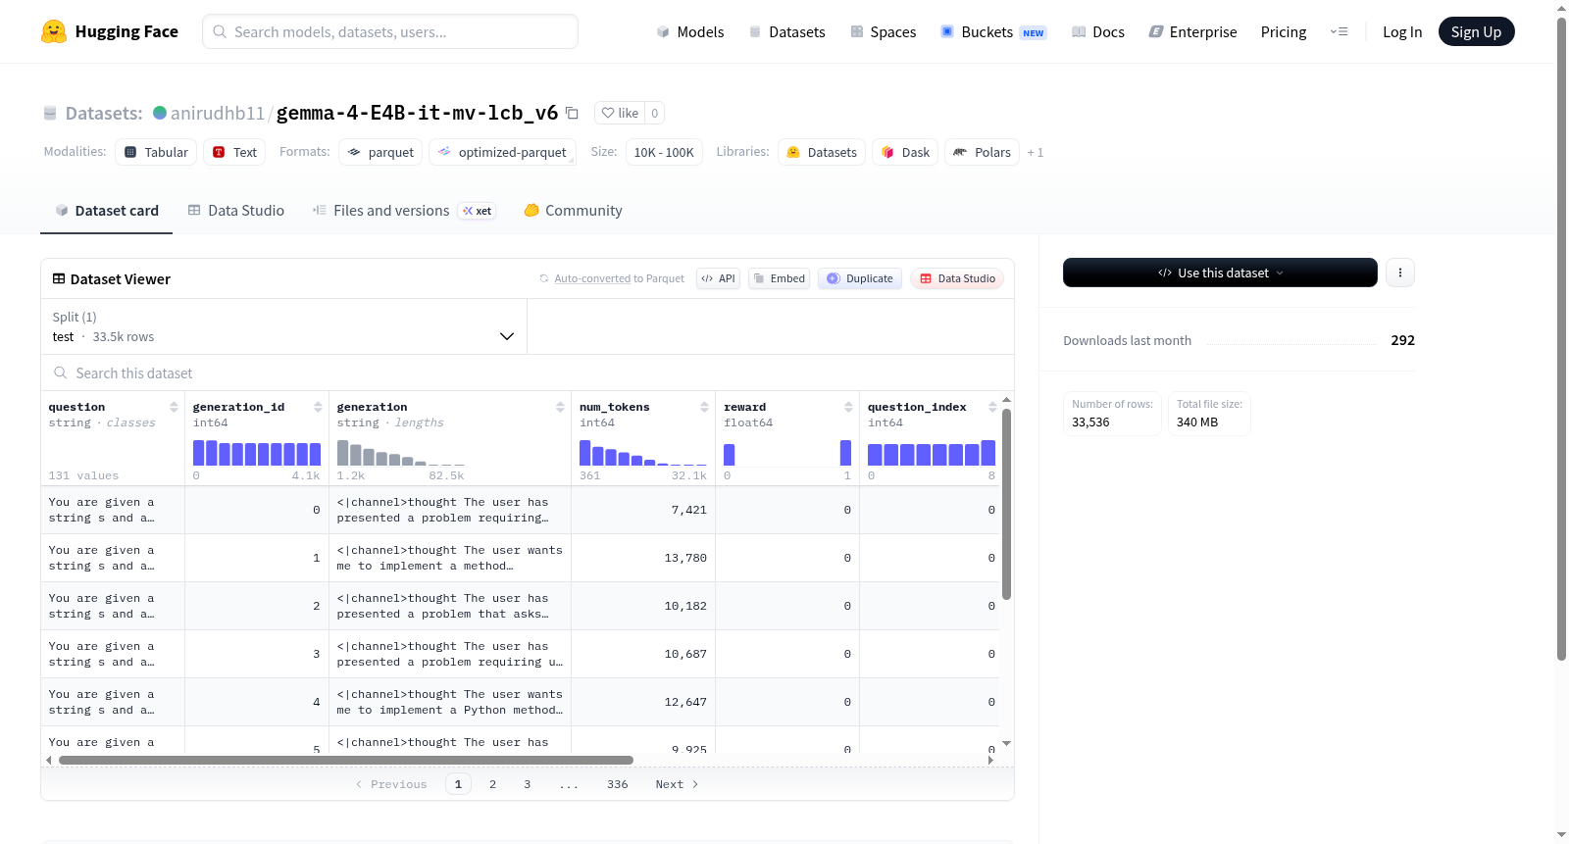Screen dimensions: 1569x844
Task: Focus the top search models field
Action: point(390,31)
